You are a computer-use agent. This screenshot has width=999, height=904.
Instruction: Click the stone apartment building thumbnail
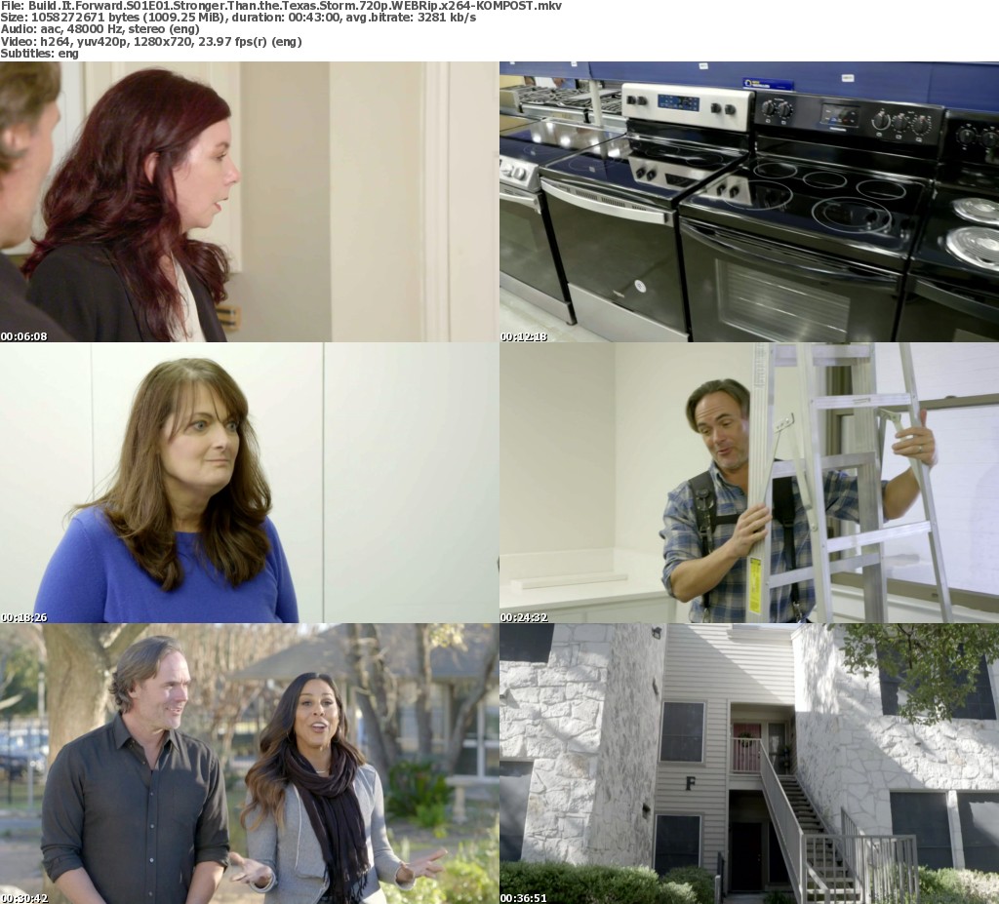click(749, 764)
